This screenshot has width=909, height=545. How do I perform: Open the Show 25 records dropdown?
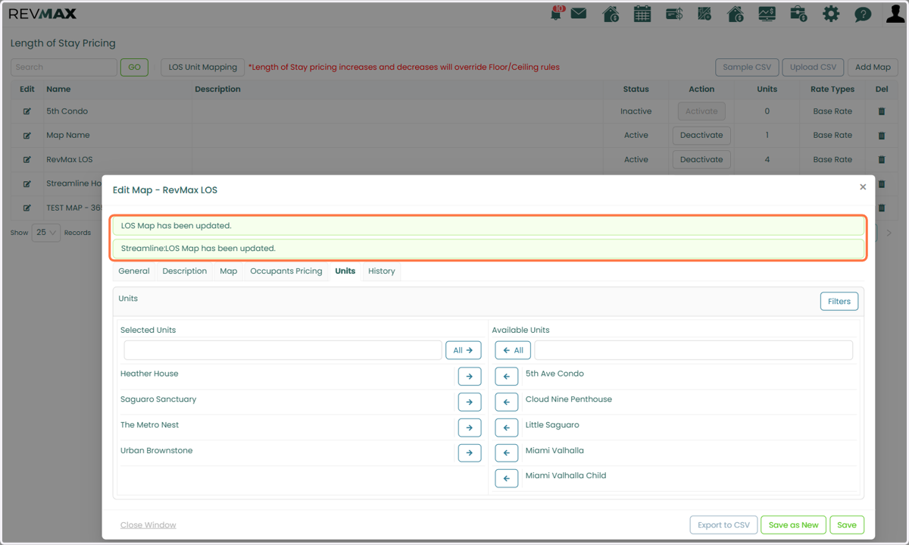(46, 233)
